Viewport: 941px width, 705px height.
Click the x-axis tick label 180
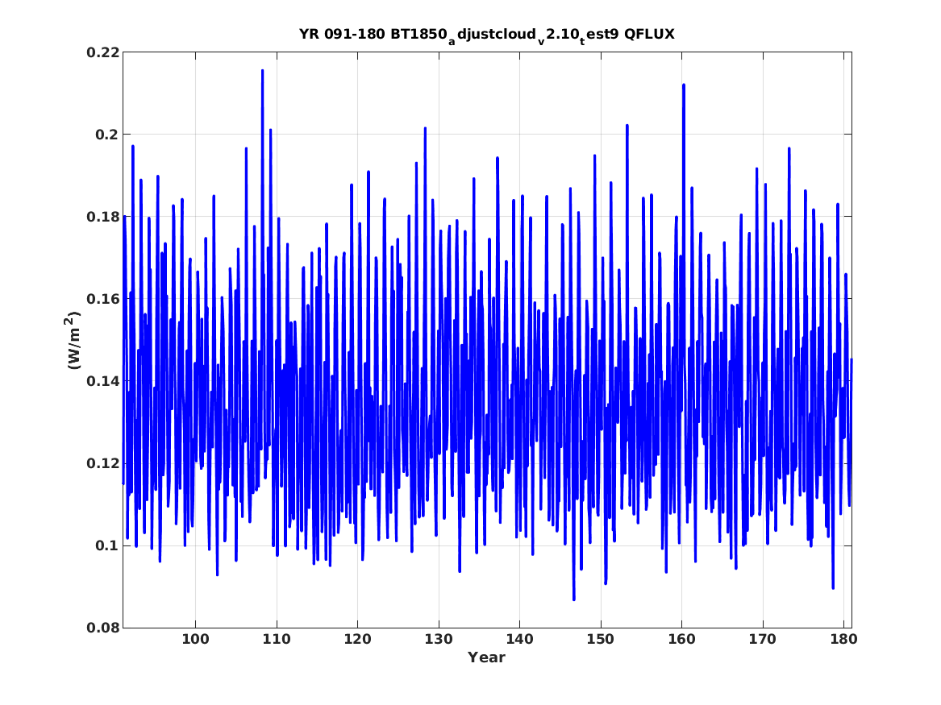point(843,640)
